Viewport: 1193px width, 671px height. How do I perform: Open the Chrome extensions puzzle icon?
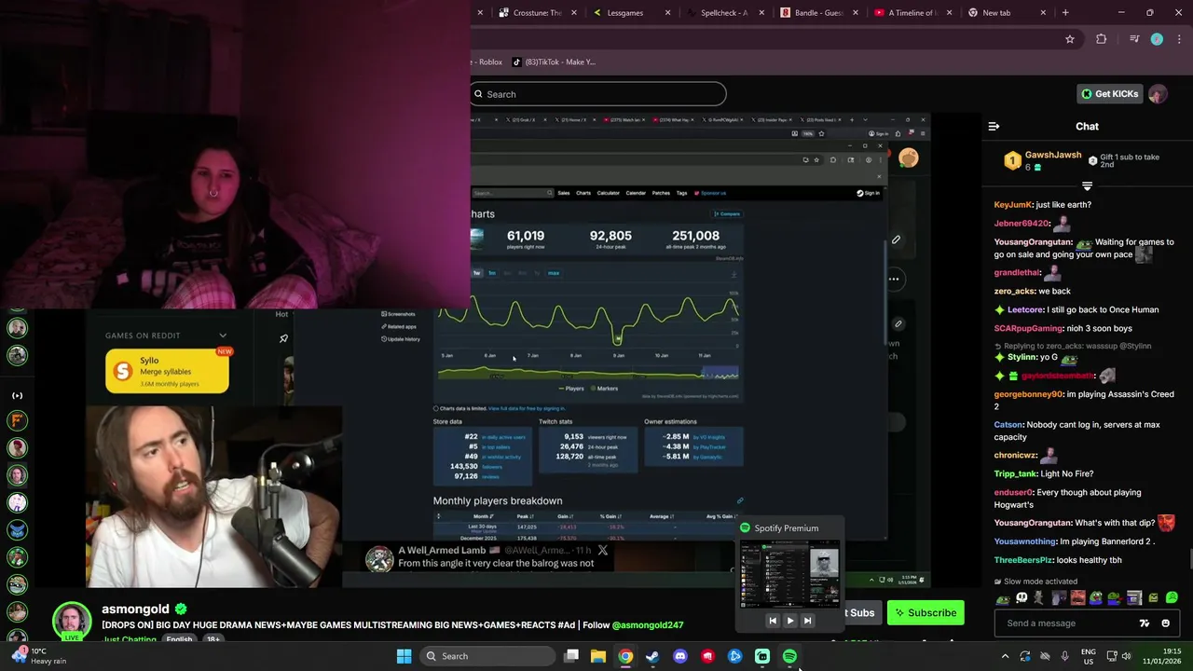click(x=1102, y=39)
